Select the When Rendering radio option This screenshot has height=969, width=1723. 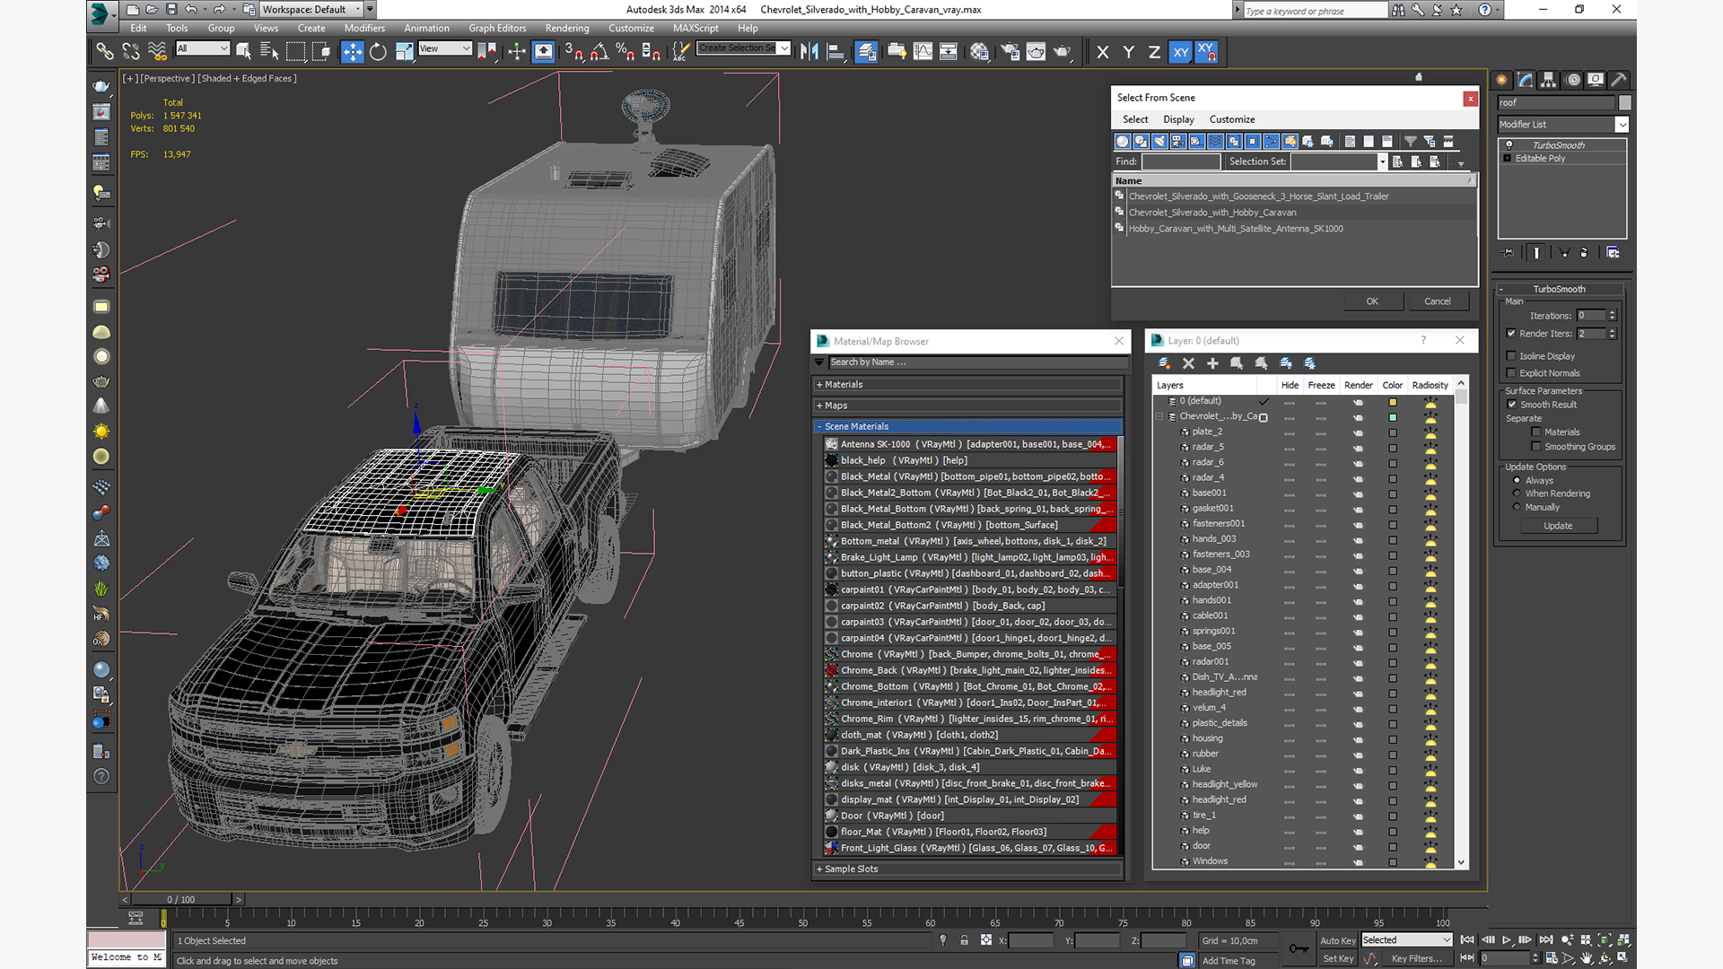(x=1517, y=493)
